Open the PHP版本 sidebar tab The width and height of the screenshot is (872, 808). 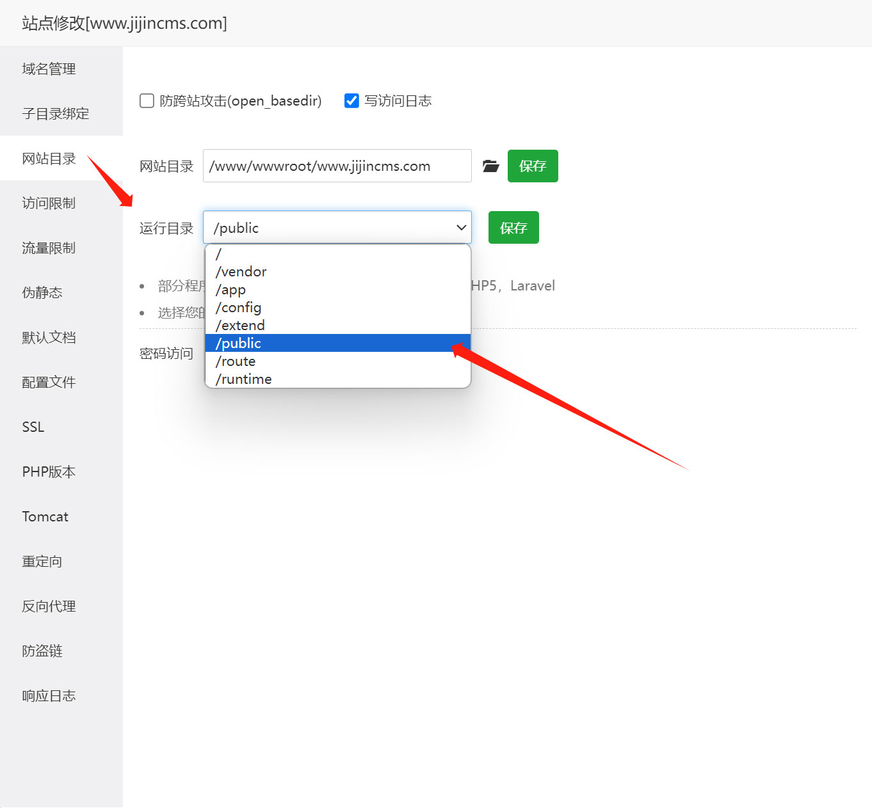[x=61, y=471]
